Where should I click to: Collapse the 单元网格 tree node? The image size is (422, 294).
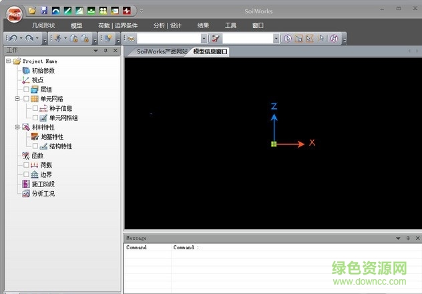pyautogui.click(x=17, y=99)
